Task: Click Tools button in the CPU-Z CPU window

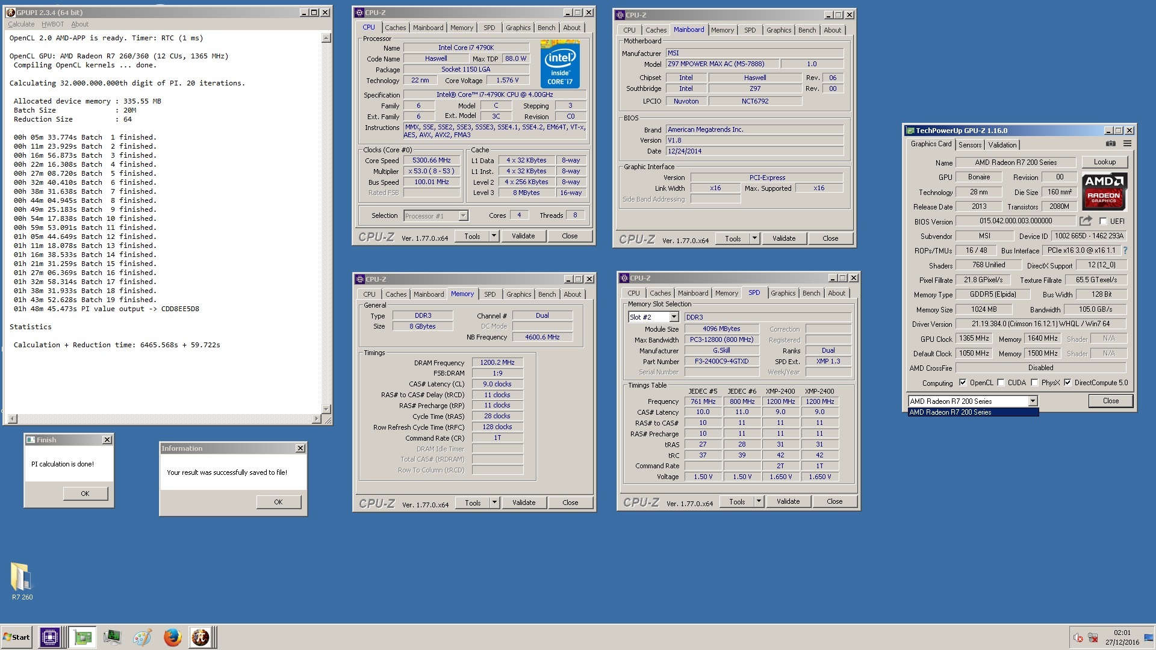Action: pyautogui.click(x=472, y=236)
